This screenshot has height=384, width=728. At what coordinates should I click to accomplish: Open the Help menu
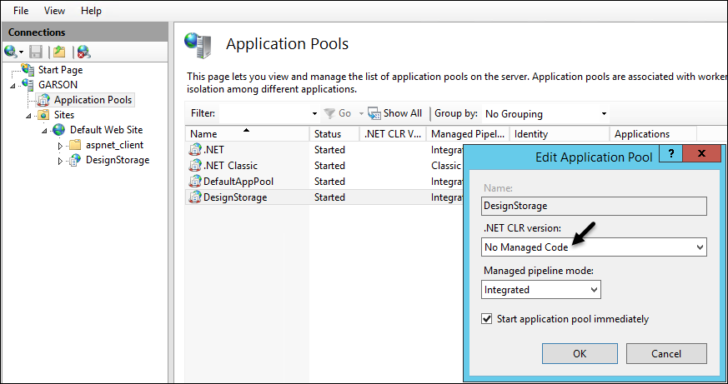click(91, 10)
